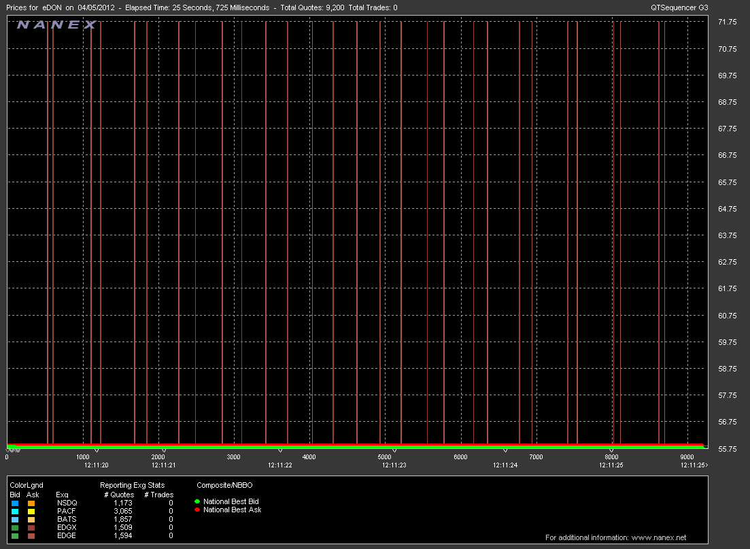Click the "eDON" symbol in the title
This screenshot has width=750, height=549.
point(52,7)
